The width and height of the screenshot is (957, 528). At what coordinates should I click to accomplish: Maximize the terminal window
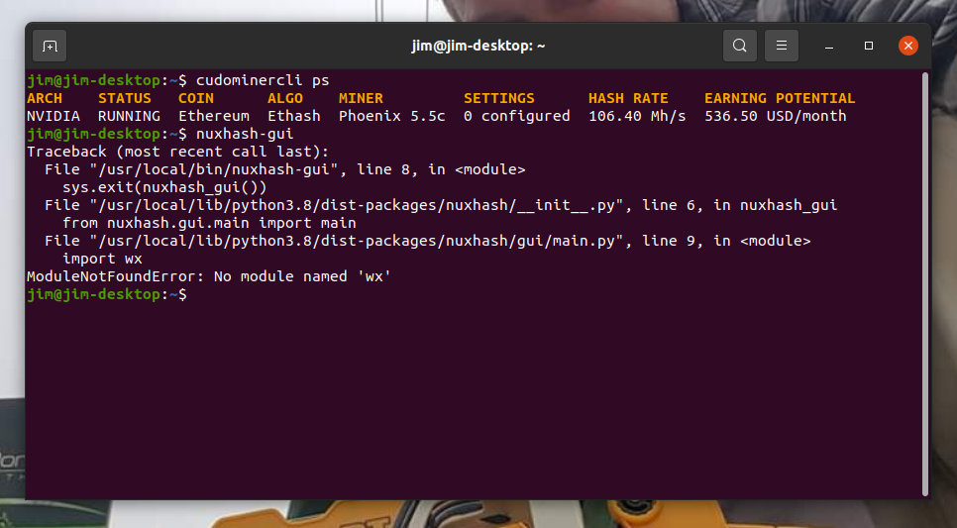click(x=869, y=46)
